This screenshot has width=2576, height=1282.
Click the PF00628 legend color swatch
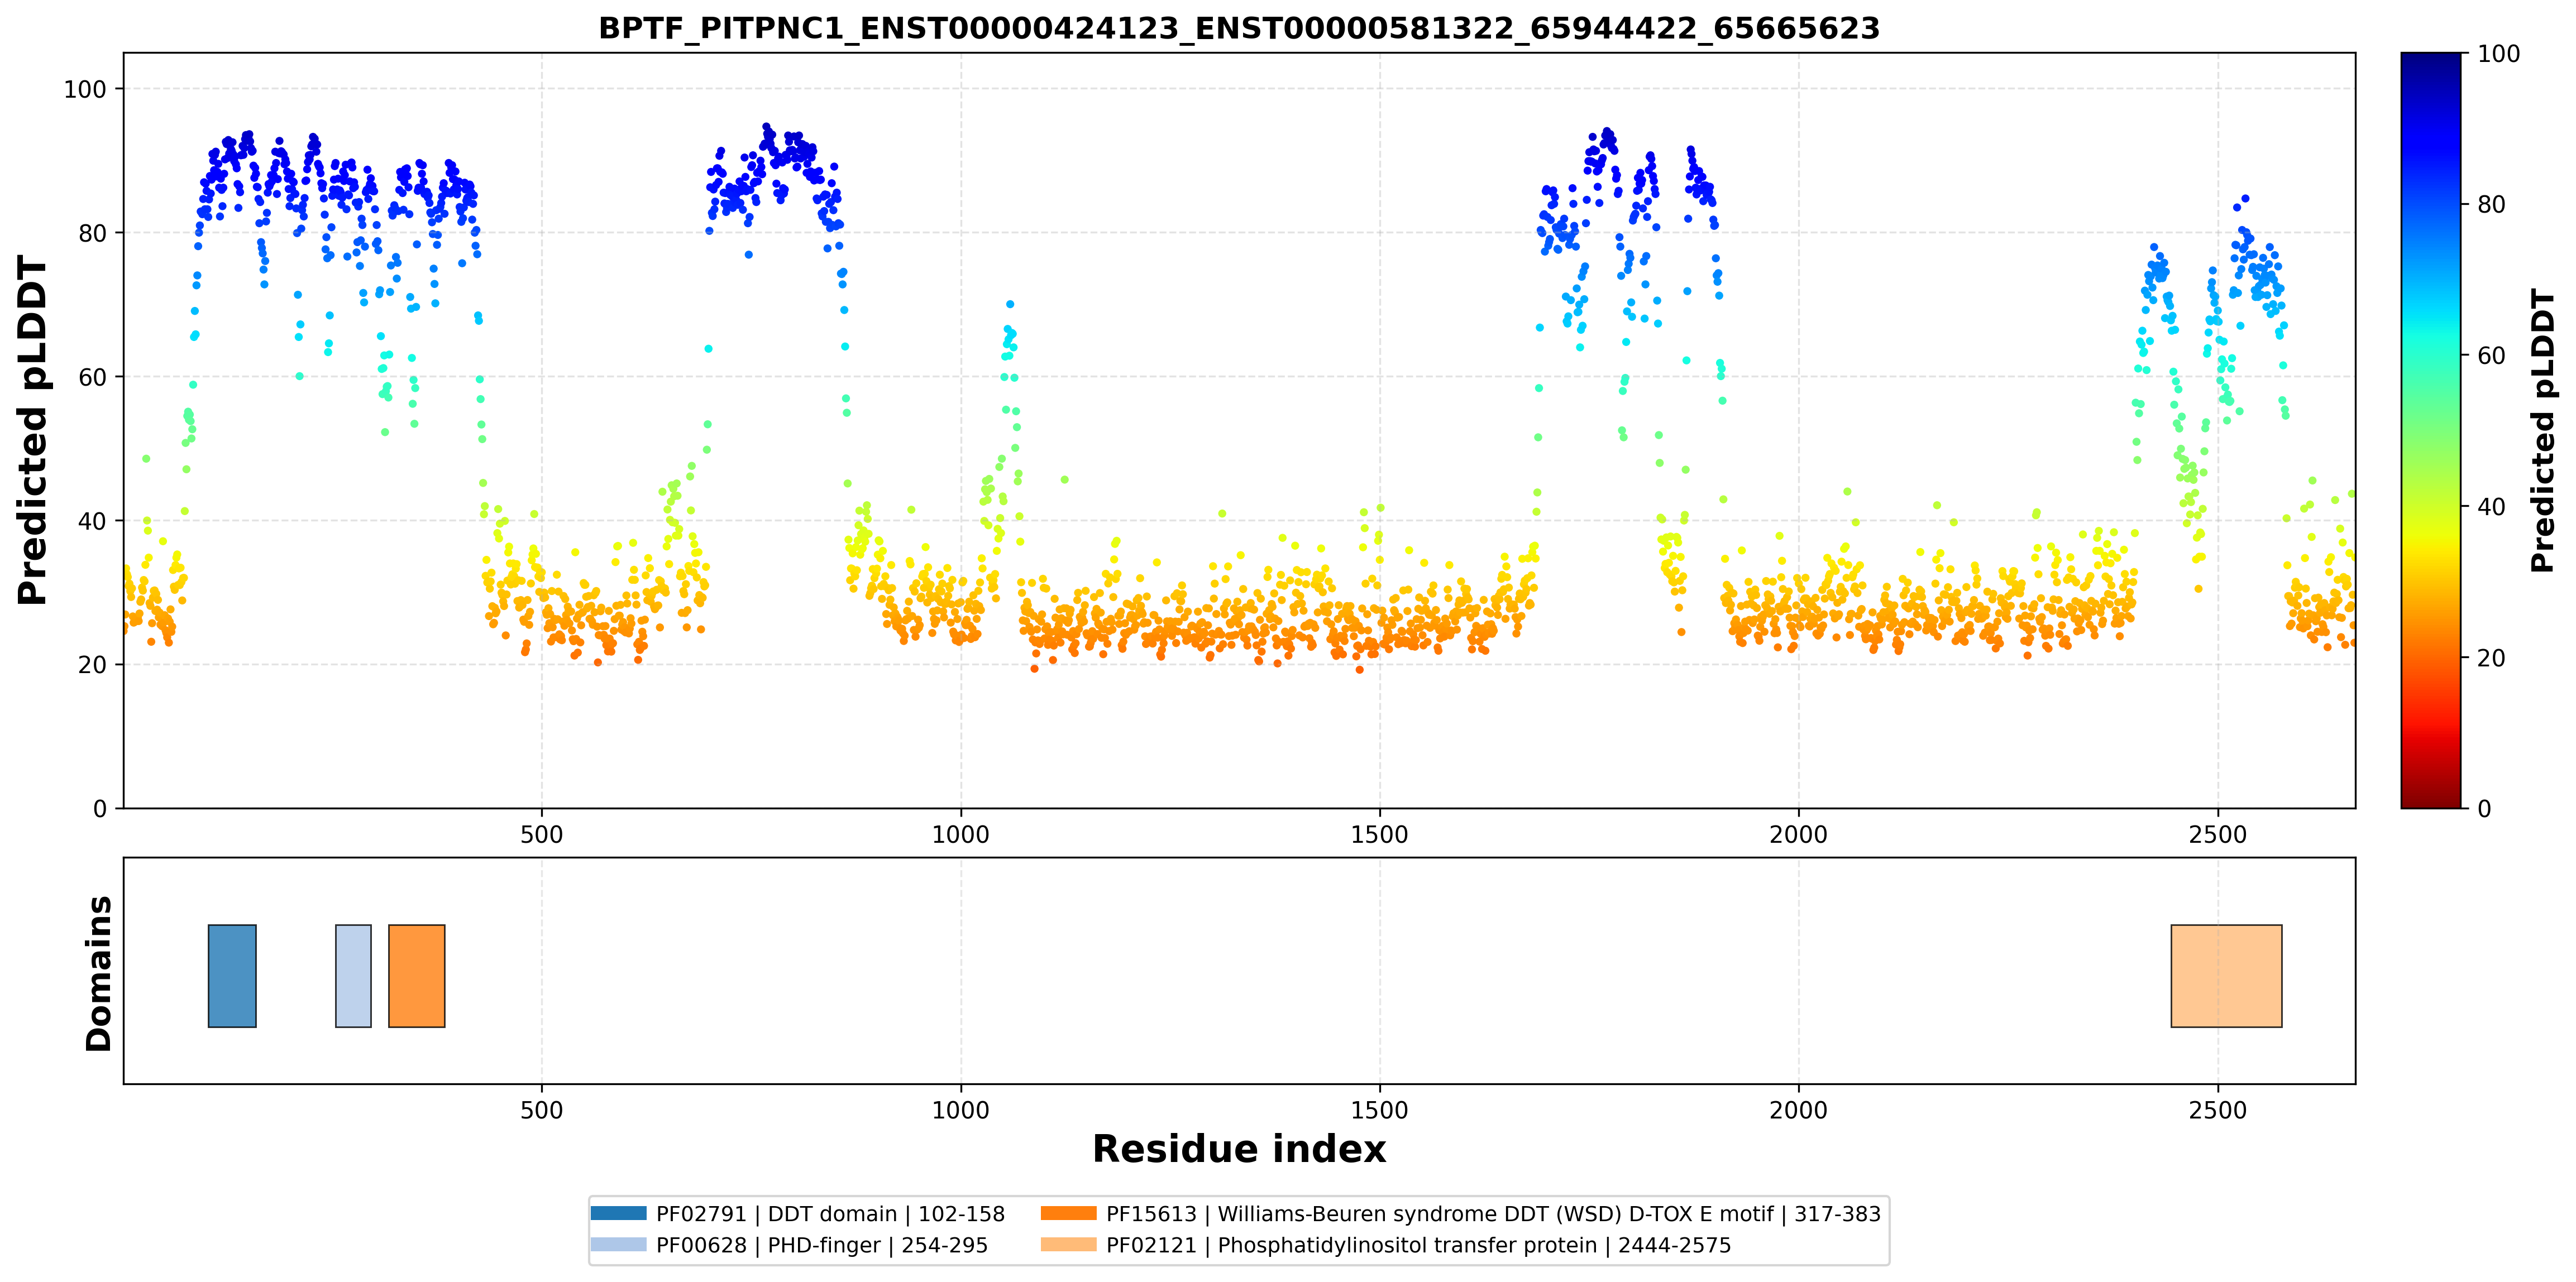pyautogui.click(x=618, y=1245)
